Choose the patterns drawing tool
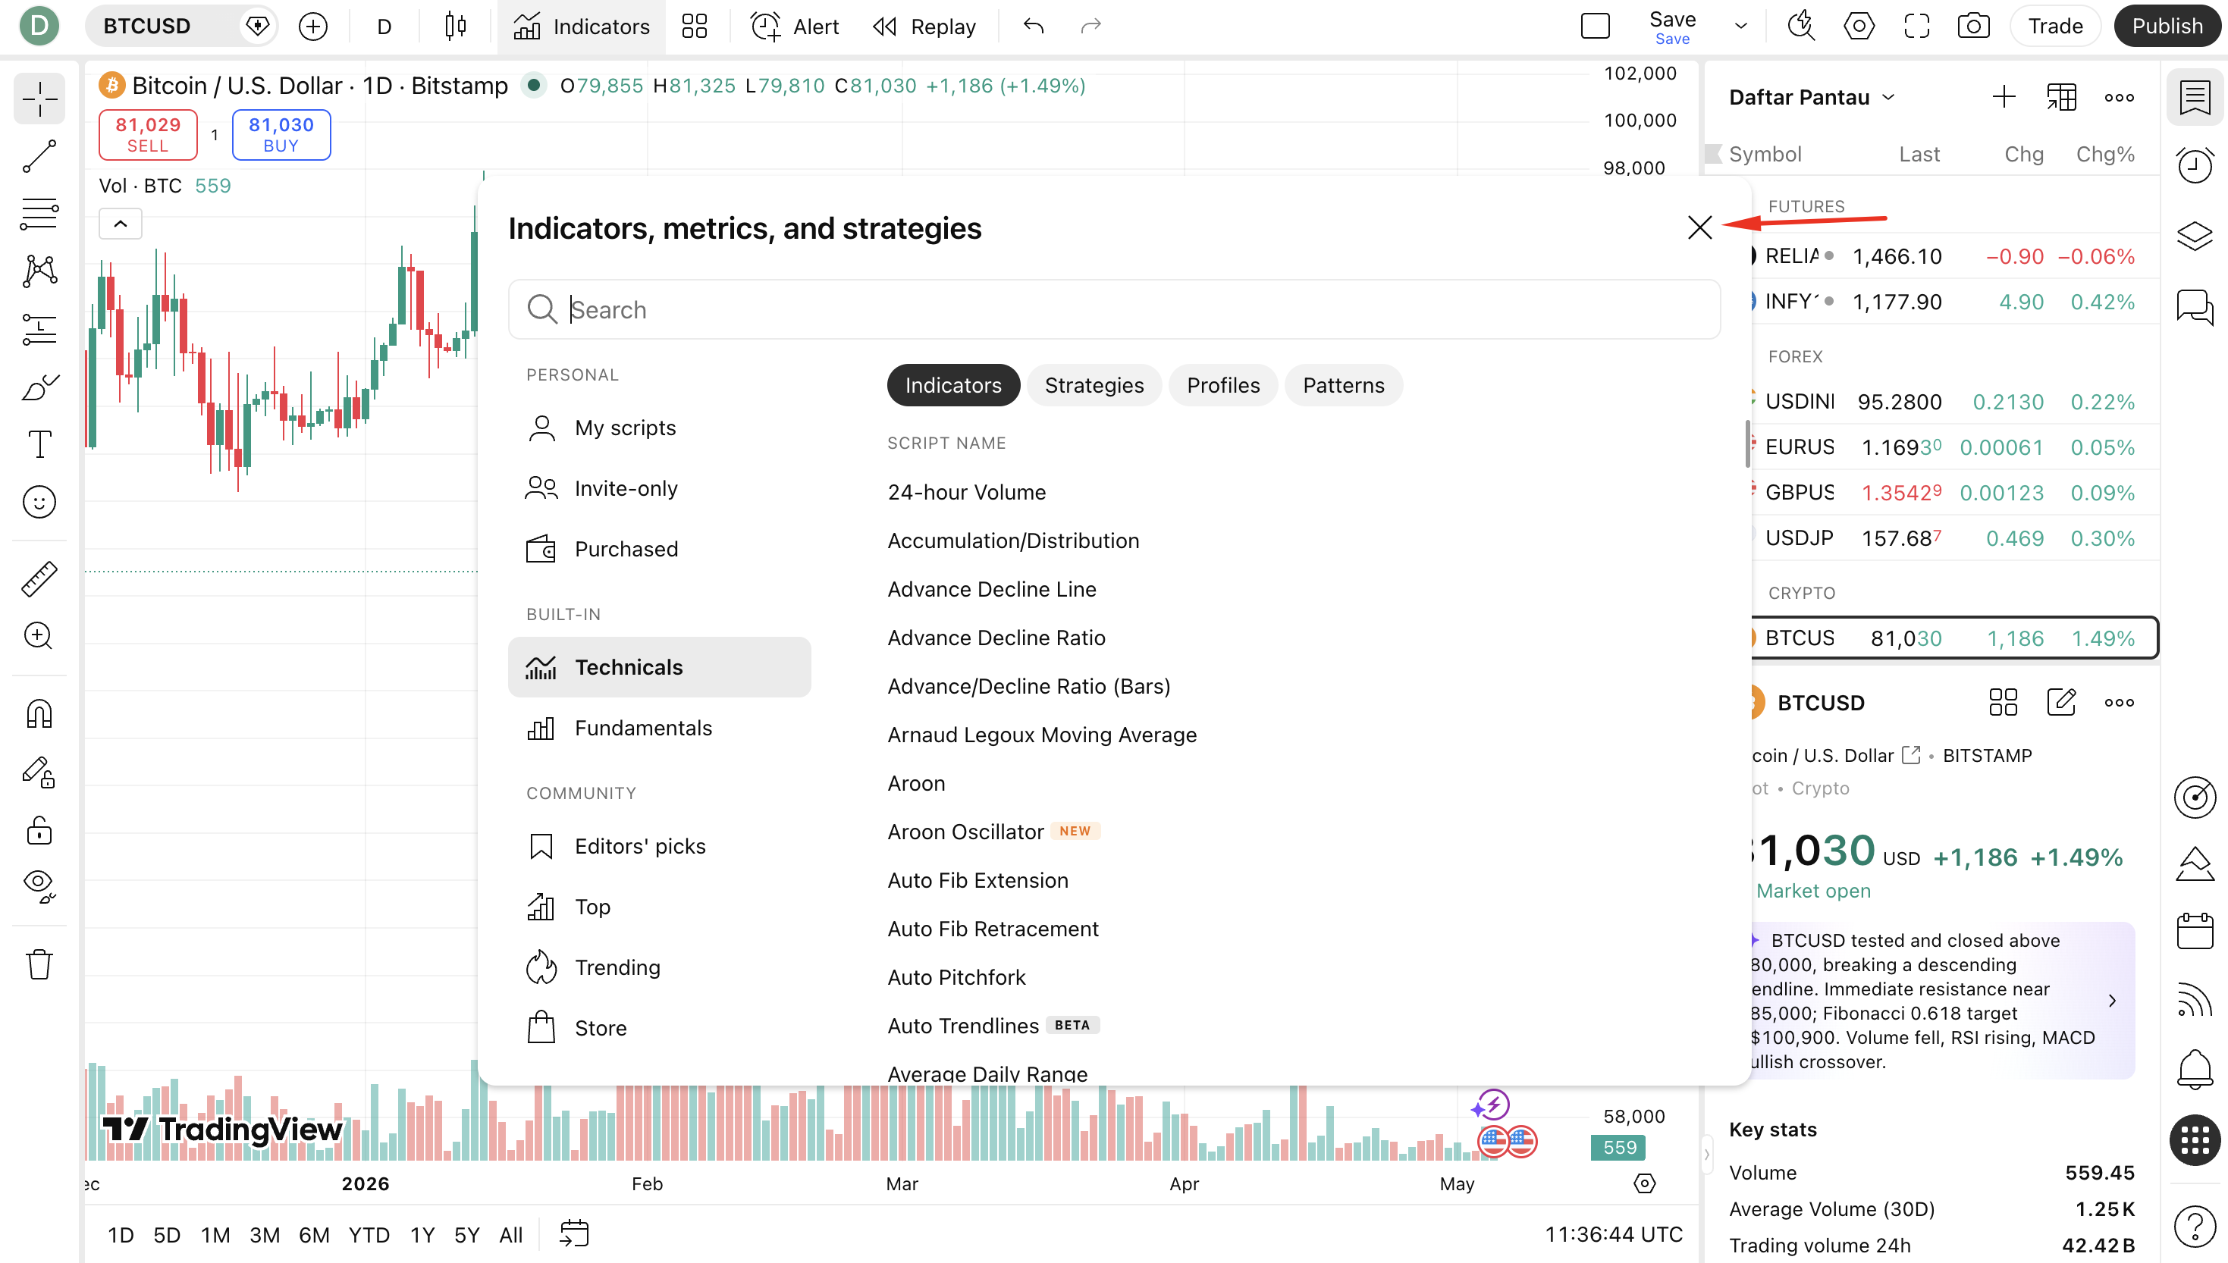 click(x=39, y=271)
